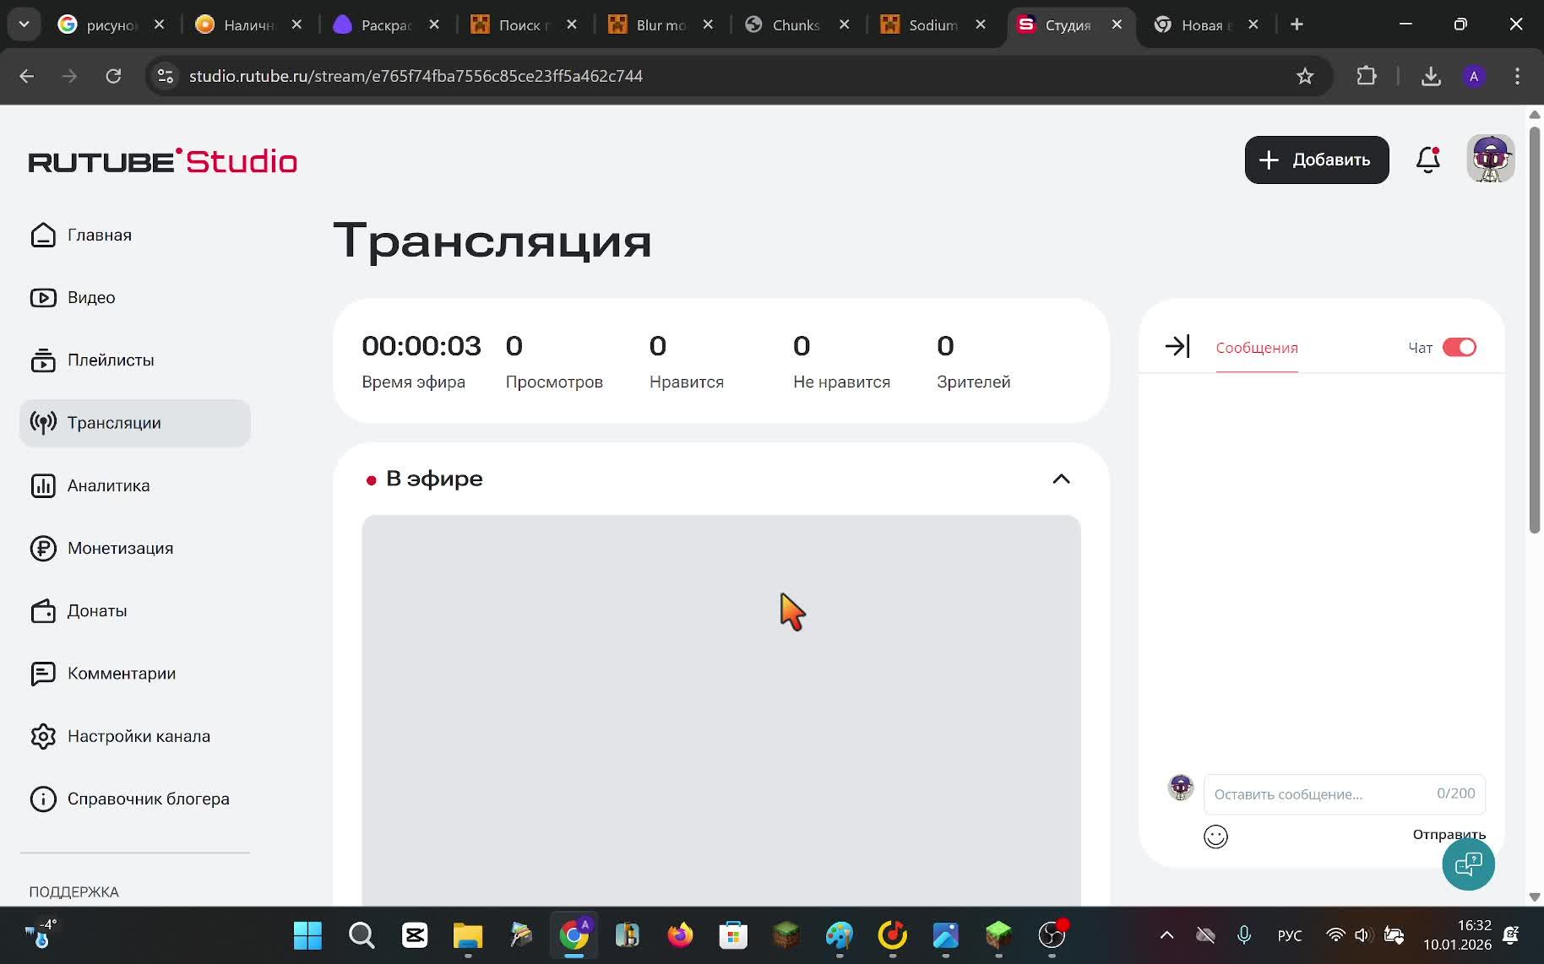Viewport: 1544px width, 964px height.
Task: Switch to the Blur mo browser tab
Action: pos(659,24)
